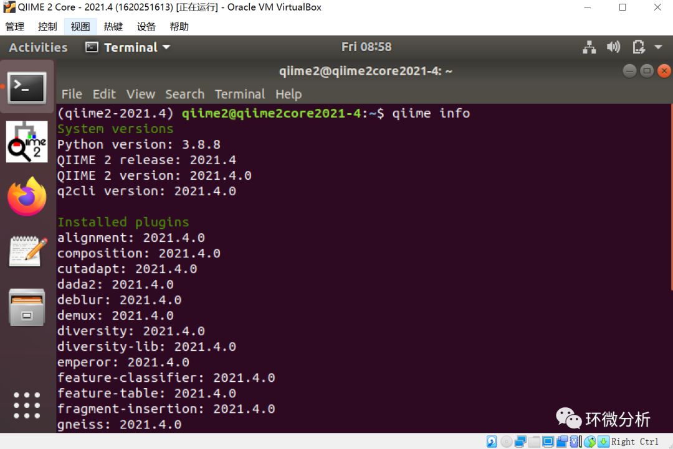Open the volume control in the top bar
Screen dimensions: 673x449
tap(613, 47)
